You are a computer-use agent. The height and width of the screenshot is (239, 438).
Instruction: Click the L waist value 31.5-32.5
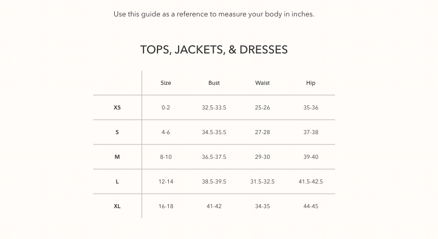[262, 182]
